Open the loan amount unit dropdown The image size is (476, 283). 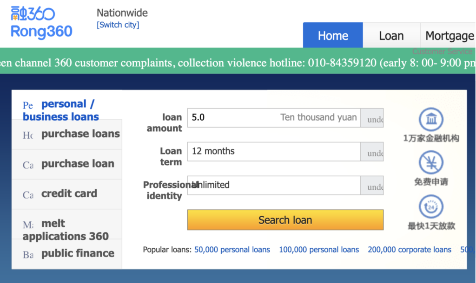(x=372, y=118)
